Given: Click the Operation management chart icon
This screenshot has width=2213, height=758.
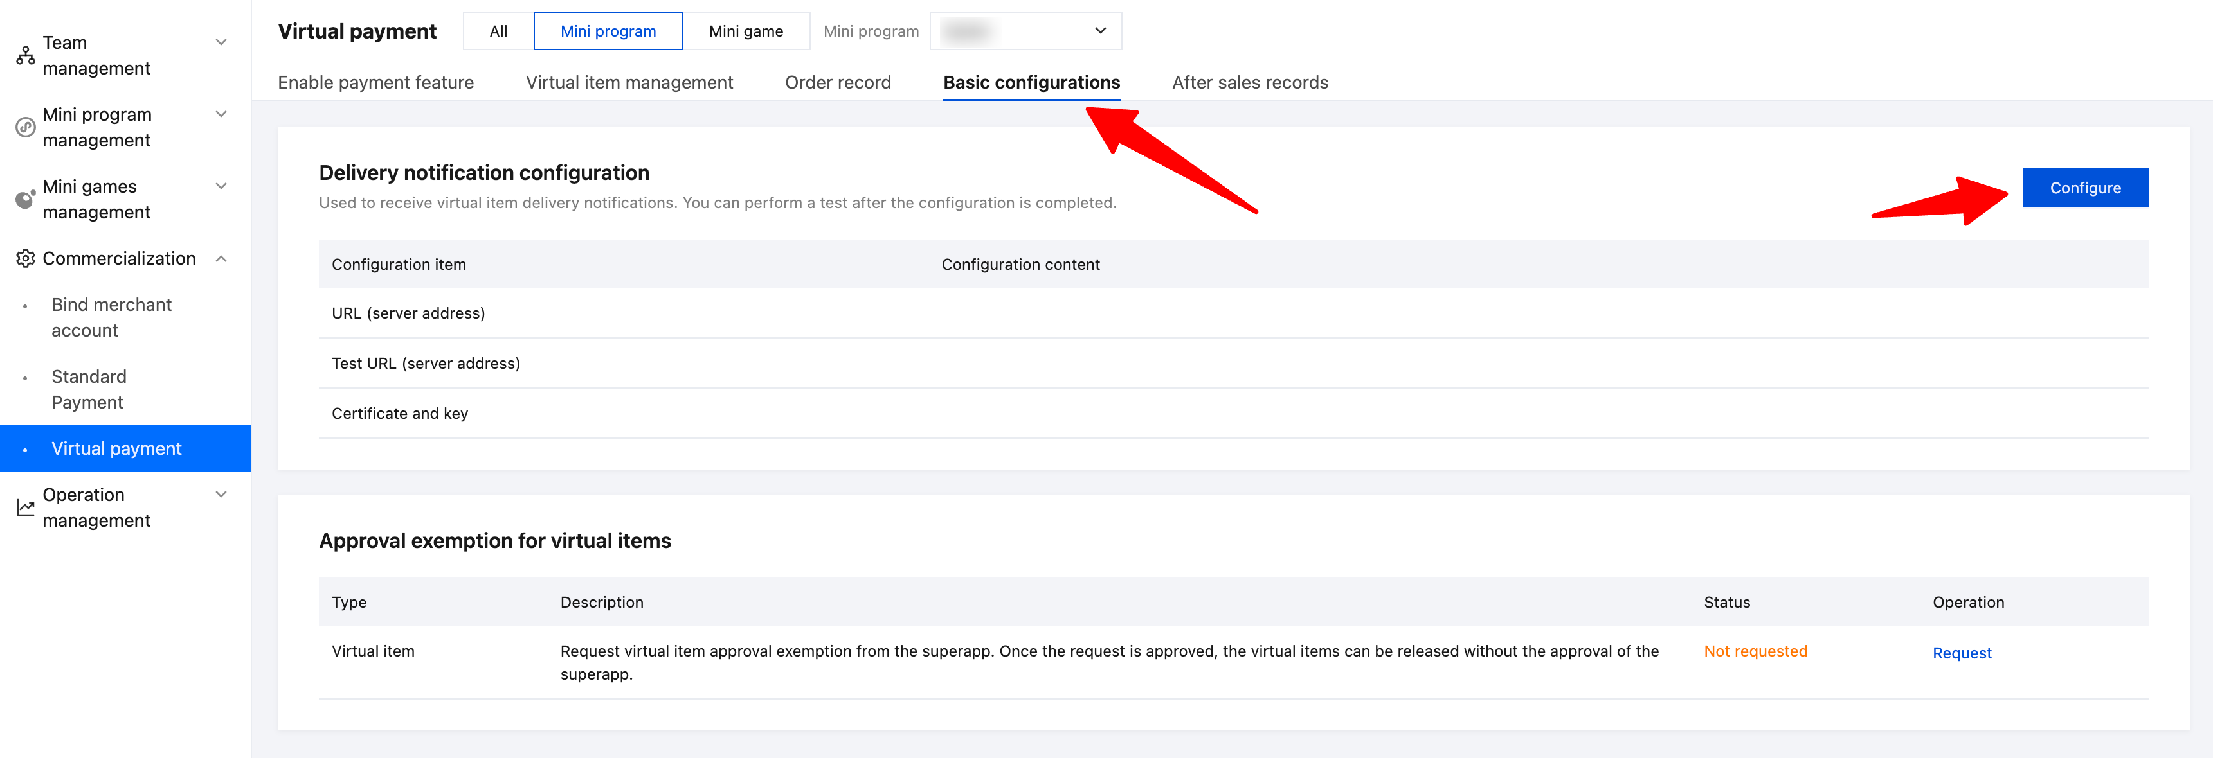Looking at the screenshot, I should (25, 507).
